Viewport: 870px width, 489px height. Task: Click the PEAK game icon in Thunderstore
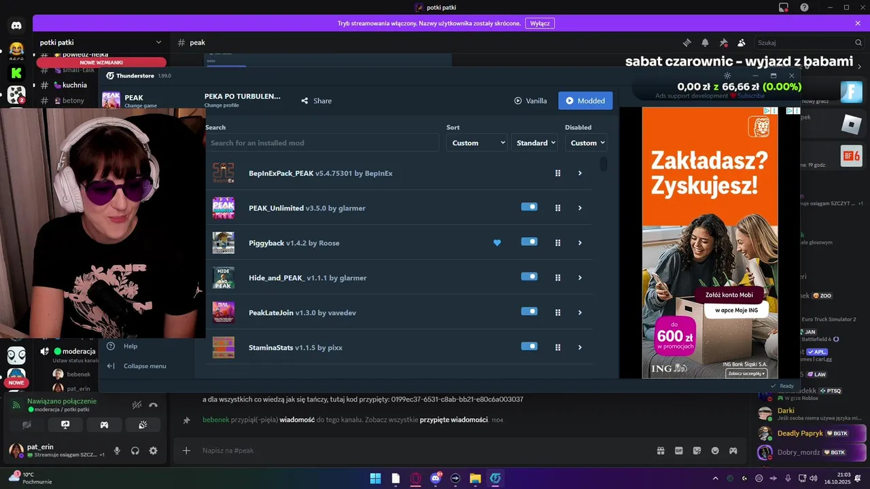[111, 101]
